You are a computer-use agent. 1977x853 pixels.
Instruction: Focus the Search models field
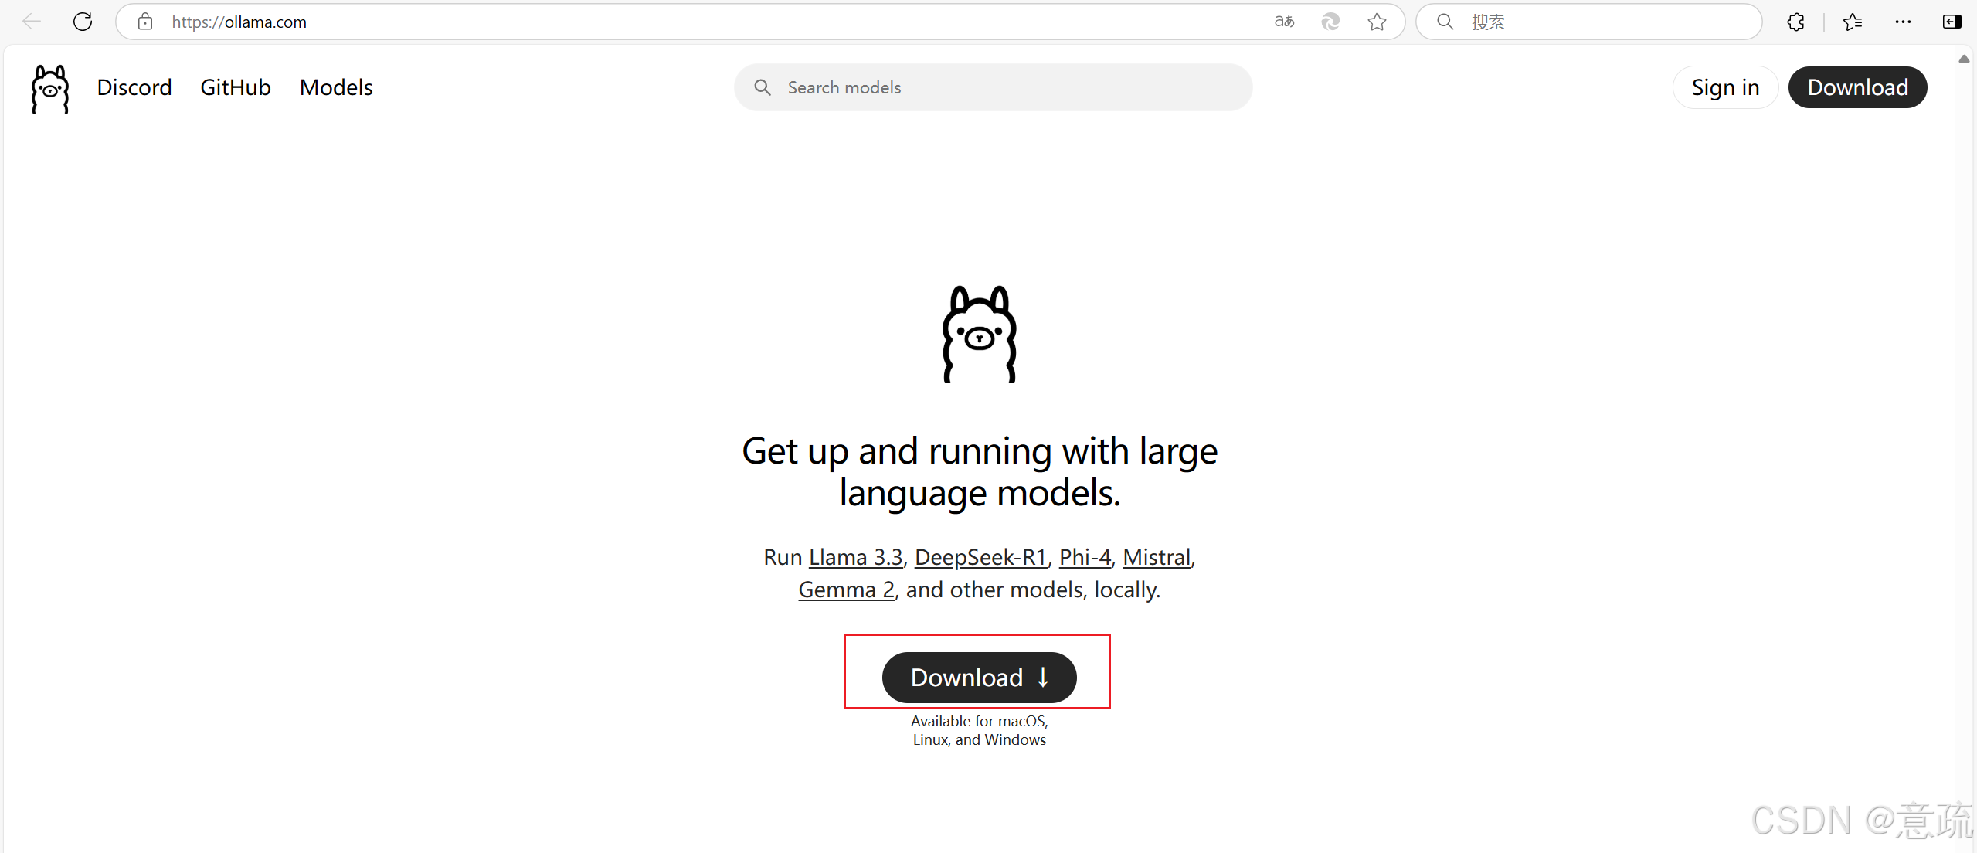coord(1004,87)
